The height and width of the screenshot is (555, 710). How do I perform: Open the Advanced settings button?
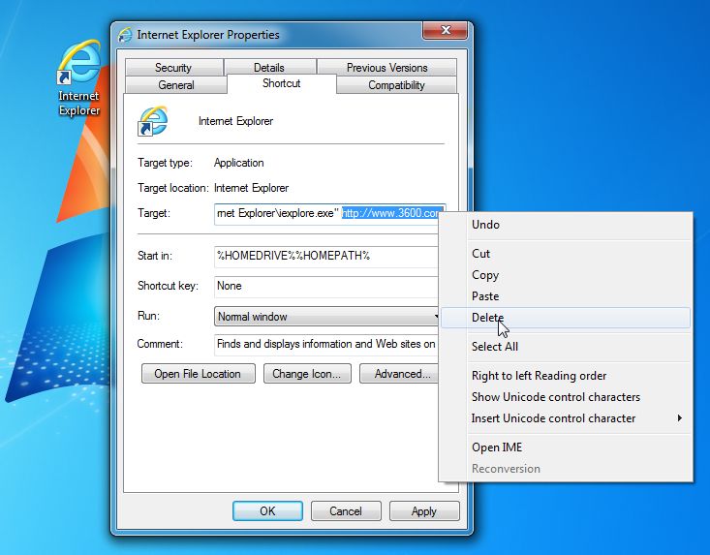click(399, 374)
